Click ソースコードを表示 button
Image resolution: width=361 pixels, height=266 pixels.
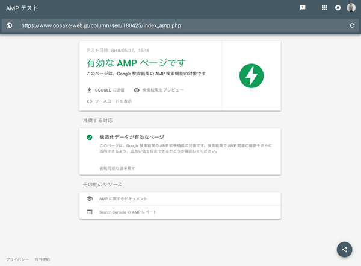click(109, 101)
